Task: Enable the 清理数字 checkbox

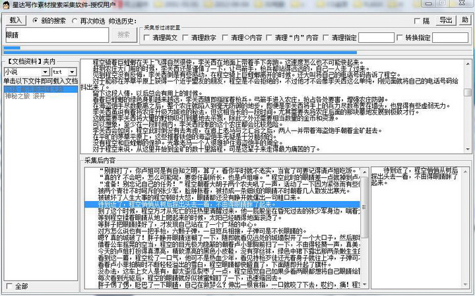Action: 185,38
